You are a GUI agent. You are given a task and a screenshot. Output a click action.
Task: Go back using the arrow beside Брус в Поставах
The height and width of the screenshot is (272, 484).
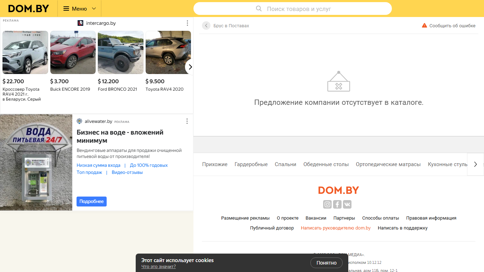(x=206, y=25)
